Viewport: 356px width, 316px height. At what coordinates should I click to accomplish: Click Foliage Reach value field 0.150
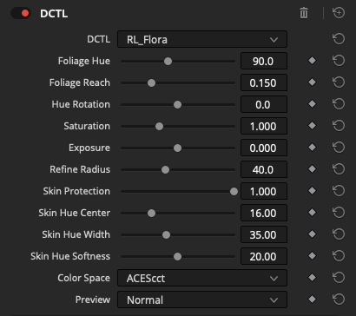pos(264,82)
